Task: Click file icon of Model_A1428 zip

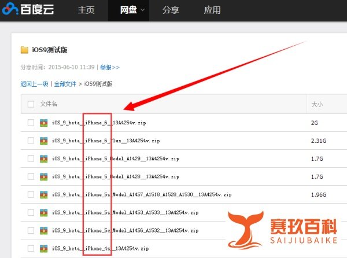Action: (43, 176)
